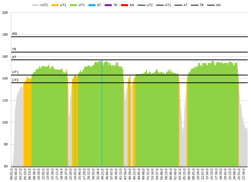Click the dark green vertical marker line

tap(102, 113)
